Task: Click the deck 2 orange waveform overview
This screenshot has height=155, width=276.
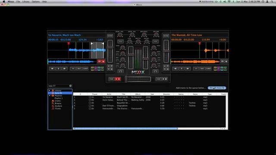Action: [x=195, y=62]
